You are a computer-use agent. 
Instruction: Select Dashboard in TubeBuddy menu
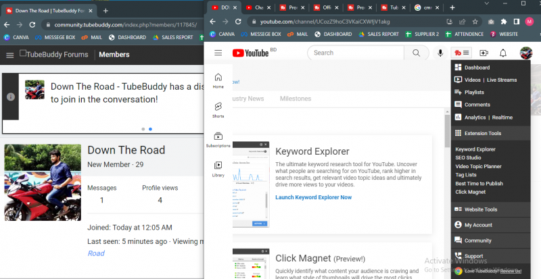477,68
